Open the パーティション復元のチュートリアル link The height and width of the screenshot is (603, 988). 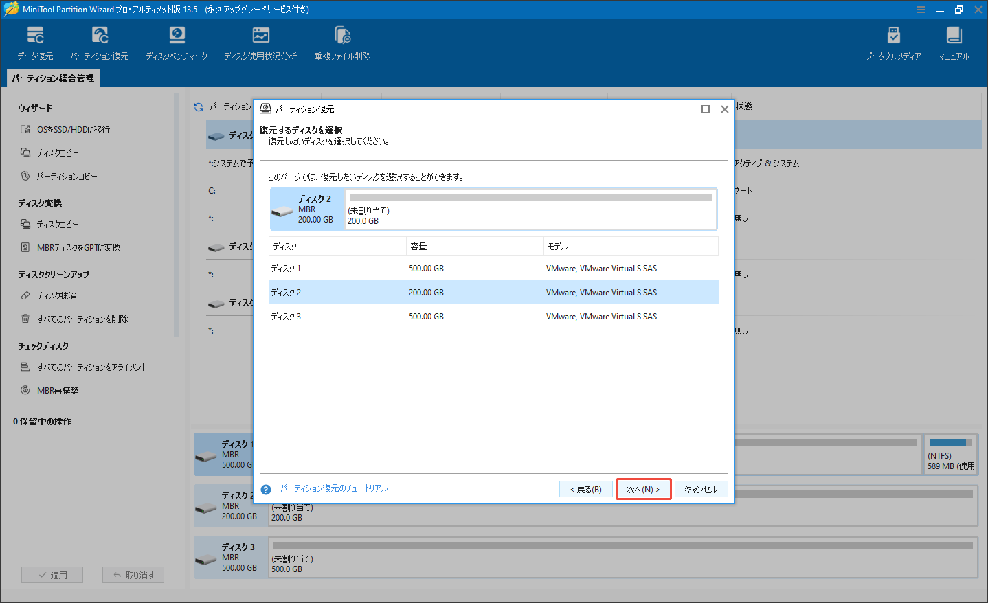(x=334, y=488)
